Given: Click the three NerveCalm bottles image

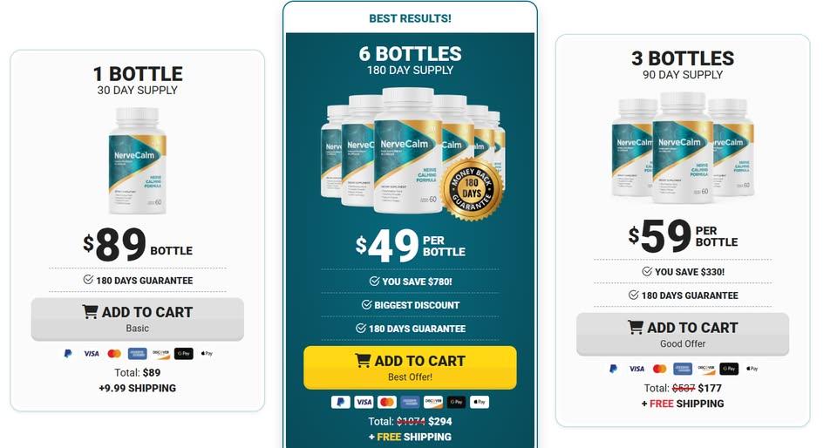Looking at the screenshot, I should (x=683, y=147).
